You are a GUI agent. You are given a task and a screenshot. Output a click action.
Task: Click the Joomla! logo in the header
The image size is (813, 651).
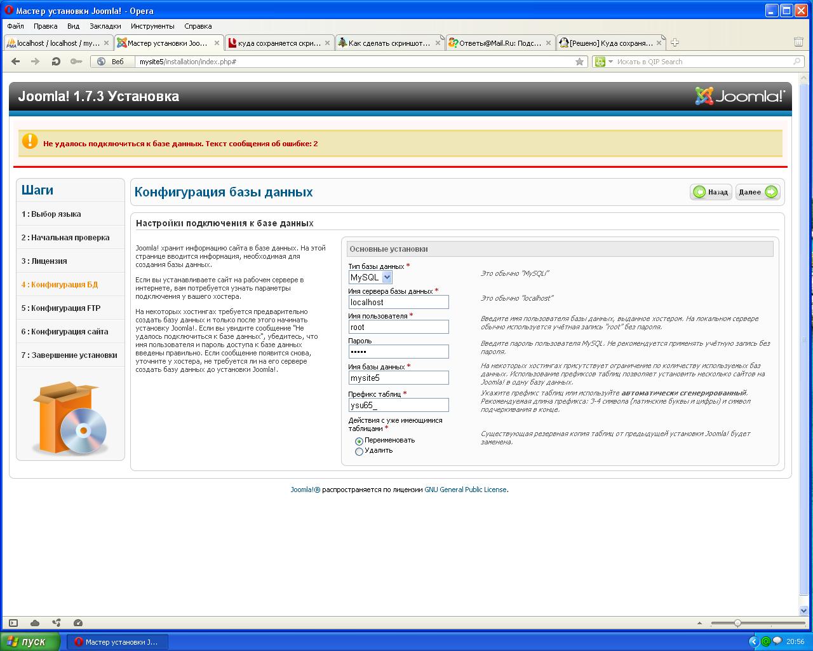pyautogui.click(x=740, y=96)
